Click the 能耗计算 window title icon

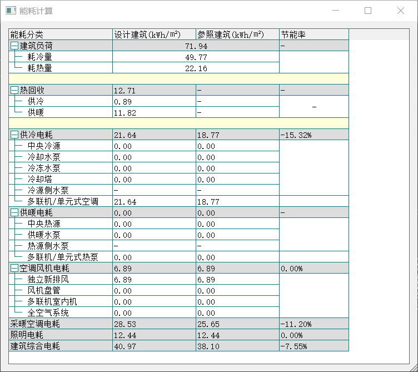(x=11, y=11)
